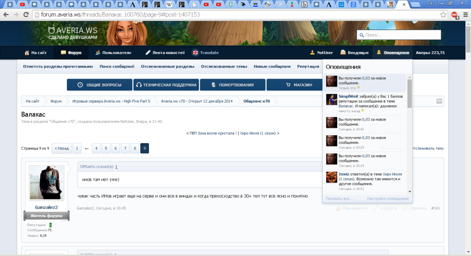Click the МАГАЗИН shop button

pyautogui.click(x=299, y=85)
